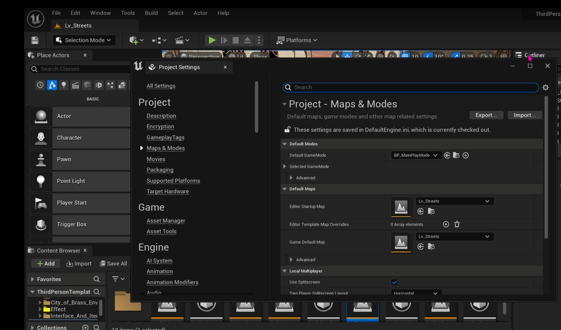
Task: Open Game Default Map Lv_Streets dropdown
Action: pyautogui.click(x=455, y=236)
